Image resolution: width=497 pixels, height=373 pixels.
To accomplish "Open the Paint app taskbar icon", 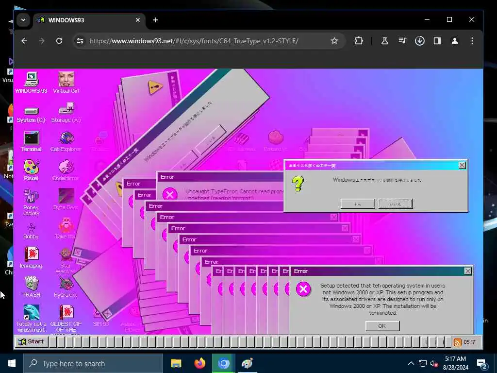I will 247,363.
